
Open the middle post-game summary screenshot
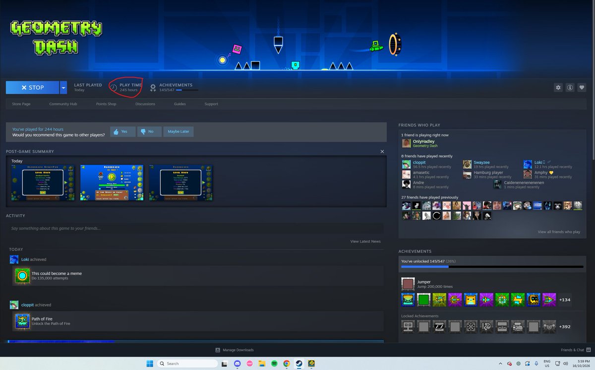(112, 183)
